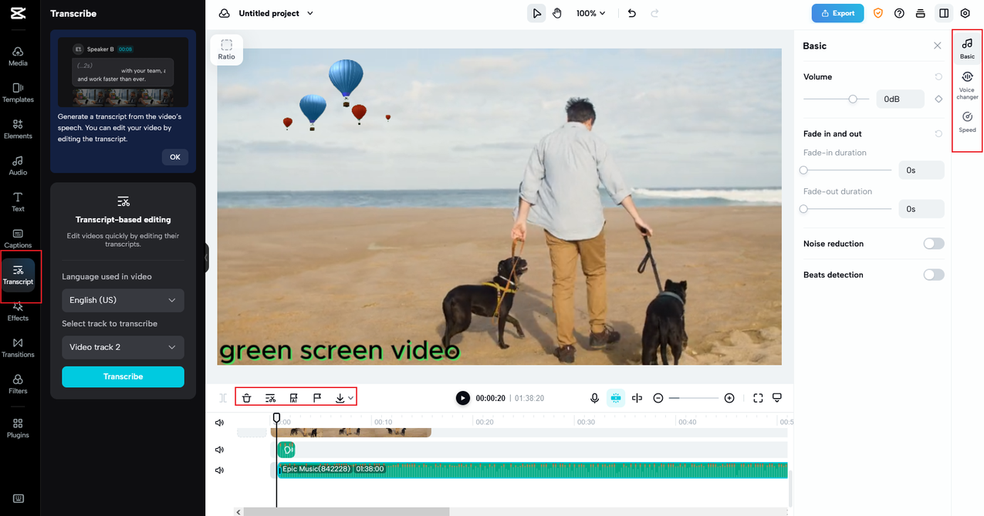Open the Templates panel

tap(18, 93)
